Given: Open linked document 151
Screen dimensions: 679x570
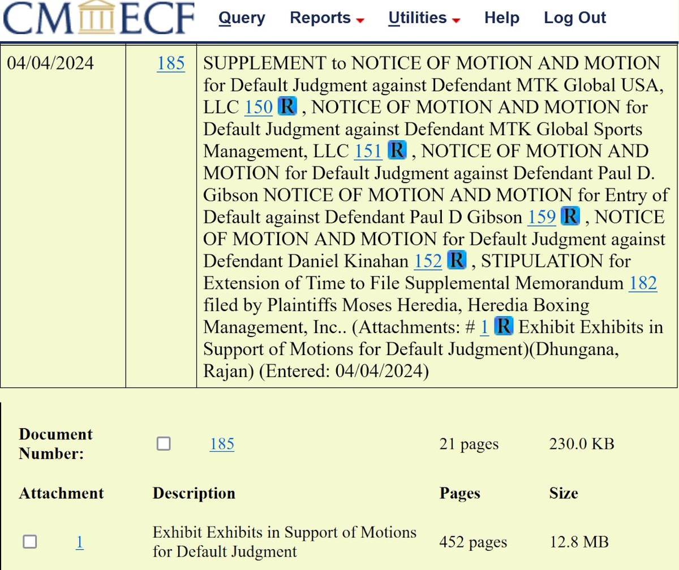Looking at the screenshot, I should (368, 151).
